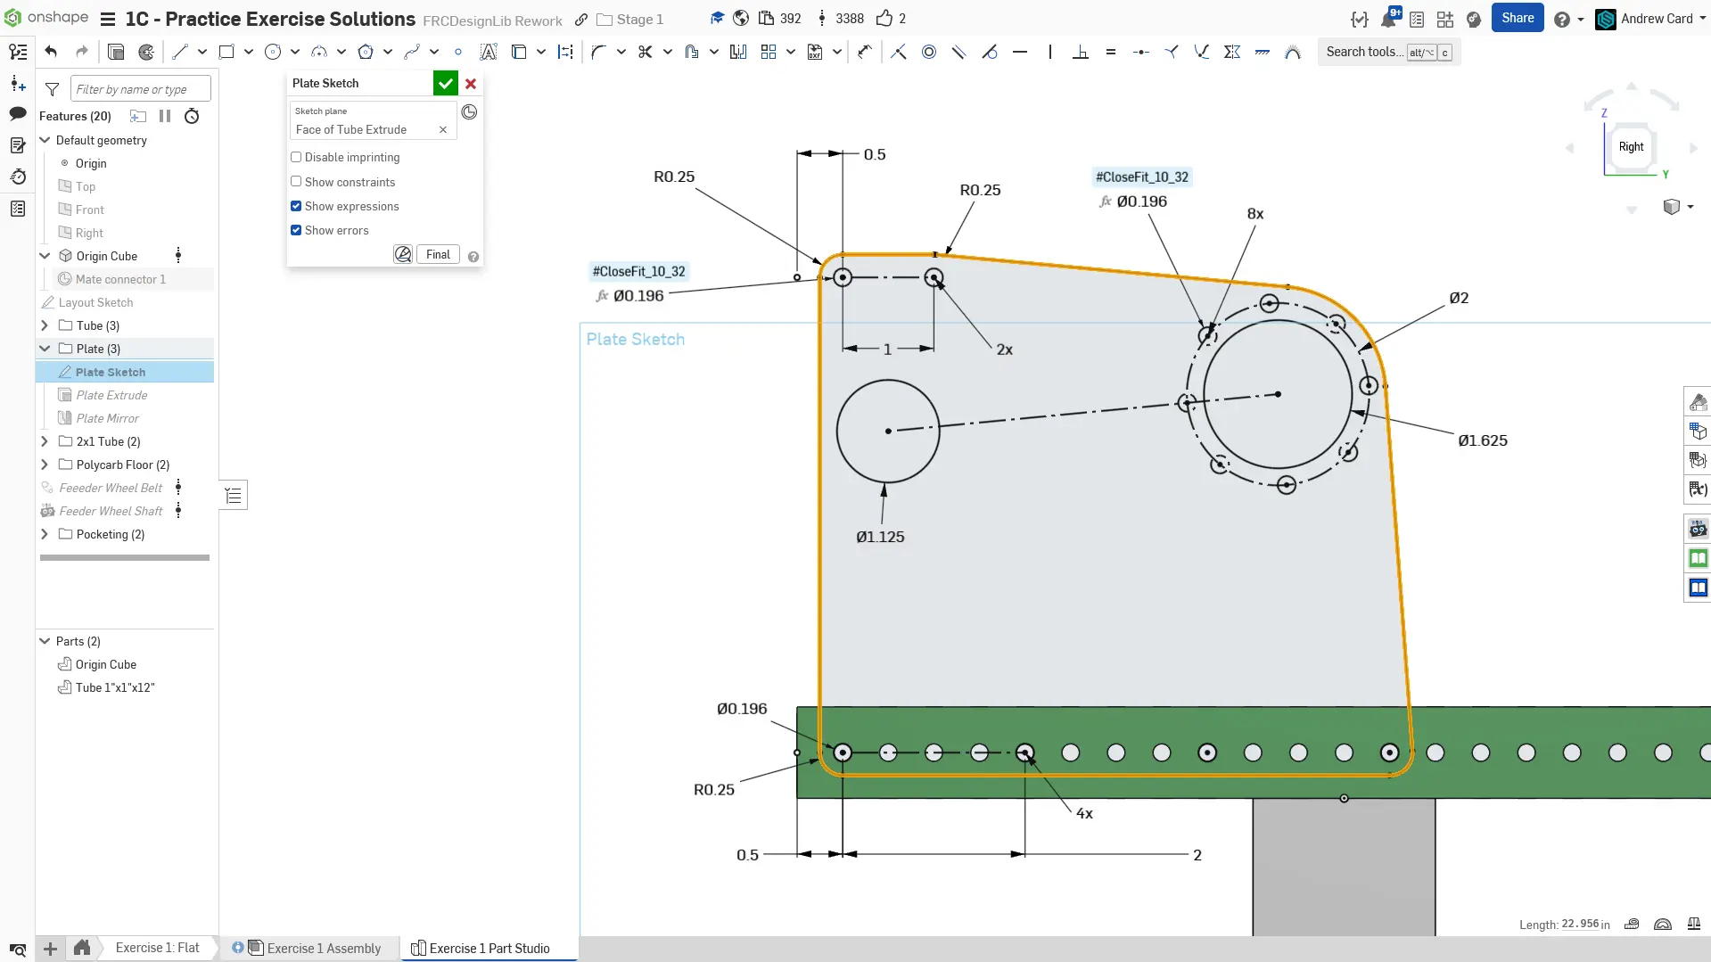1711x962 pixels.
Task: Switch to Exercise 1 Assembly tab
Action: [324, 948]
